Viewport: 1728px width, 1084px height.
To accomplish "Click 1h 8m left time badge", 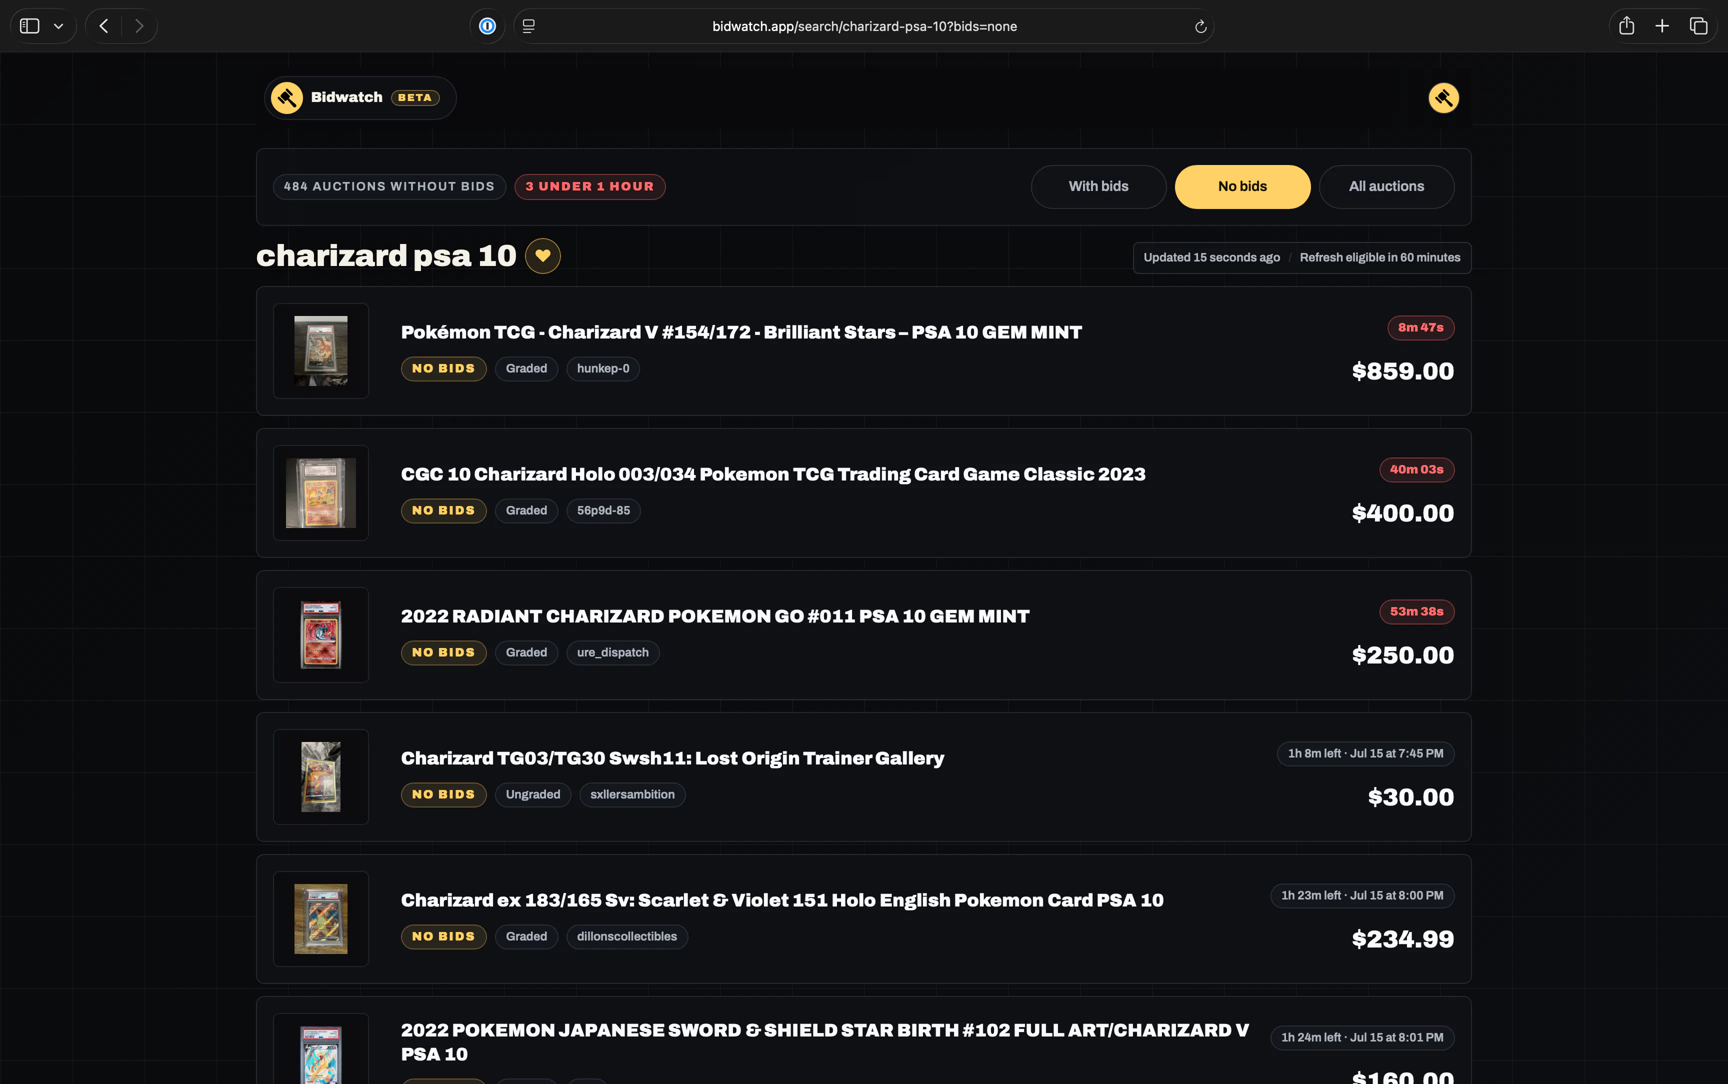I will click(1365, 753).
